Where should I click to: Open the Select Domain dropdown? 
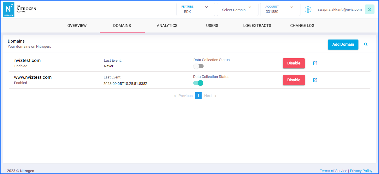(237, 10)
